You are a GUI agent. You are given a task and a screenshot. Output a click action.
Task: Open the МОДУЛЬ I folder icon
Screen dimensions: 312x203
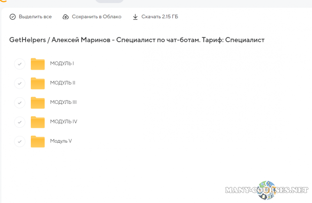(38, 64)
